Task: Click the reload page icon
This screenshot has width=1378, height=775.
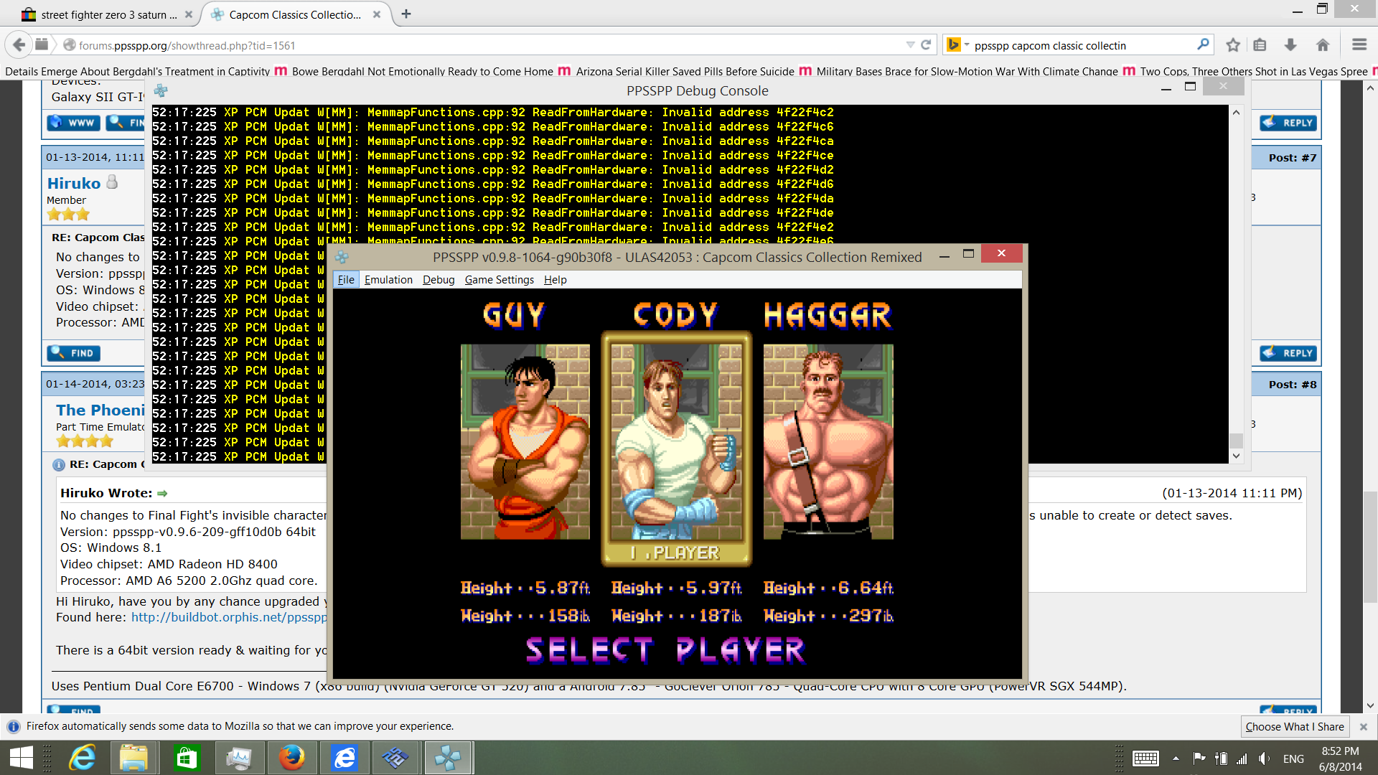Action: click(926, 45)
